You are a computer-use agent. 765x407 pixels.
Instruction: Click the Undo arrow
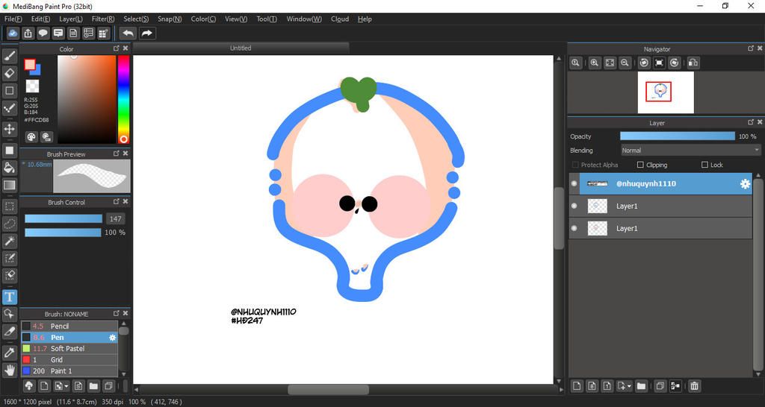point(128,33)
